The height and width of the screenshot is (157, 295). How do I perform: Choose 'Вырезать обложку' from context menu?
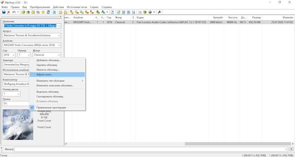coord(57,92)
